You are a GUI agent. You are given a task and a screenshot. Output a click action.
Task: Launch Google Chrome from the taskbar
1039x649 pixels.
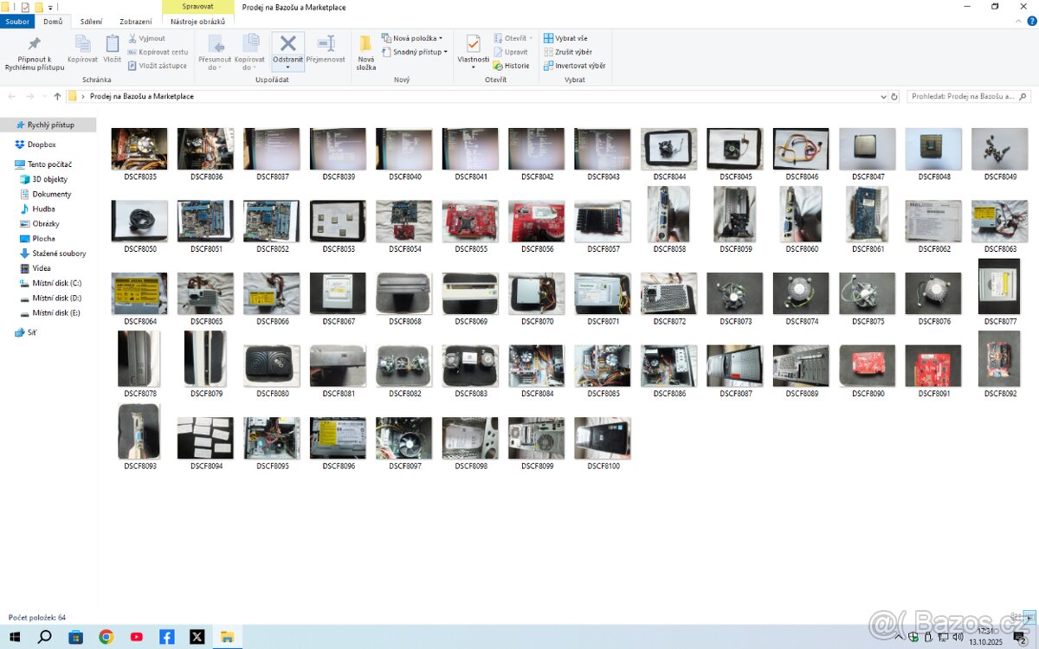click(106, 637)
